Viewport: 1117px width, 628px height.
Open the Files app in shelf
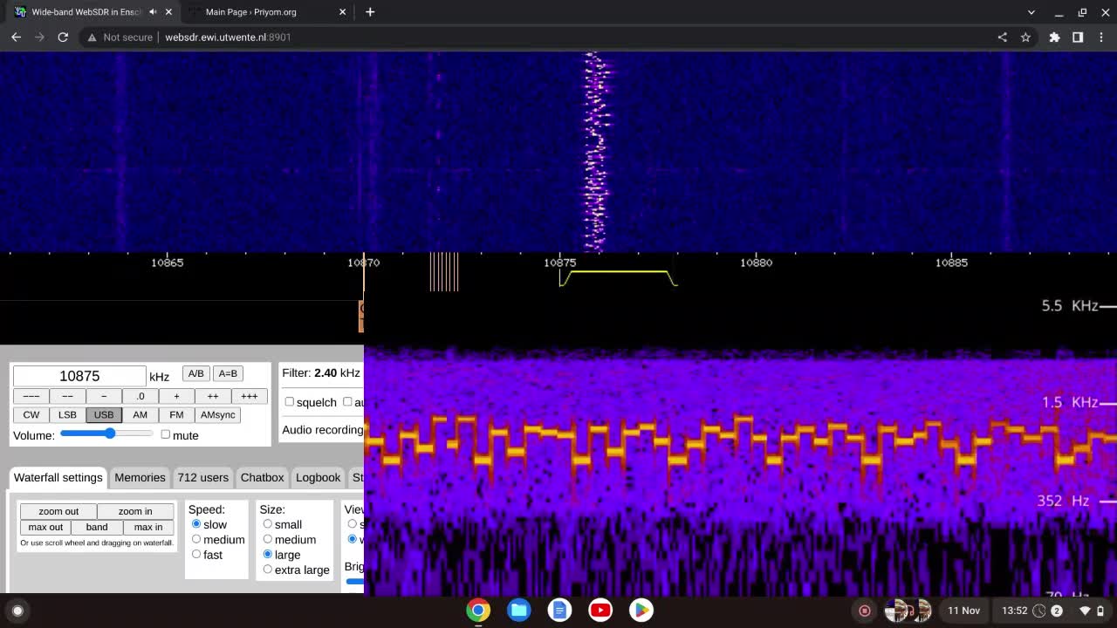tap(519, 611)
